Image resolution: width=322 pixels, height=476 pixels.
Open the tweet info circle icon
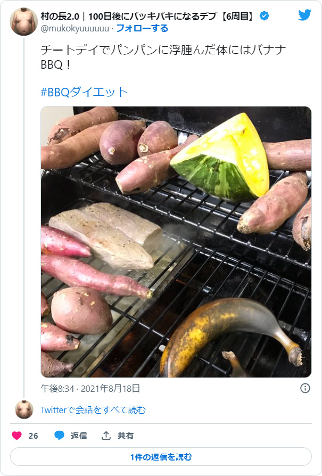click(305, 388)
